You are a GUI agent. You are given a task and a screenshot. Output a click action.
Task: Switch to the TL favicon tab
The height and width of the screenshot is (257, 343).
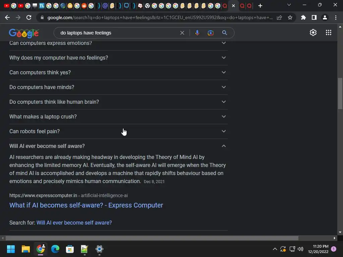(x=42, y=6)
